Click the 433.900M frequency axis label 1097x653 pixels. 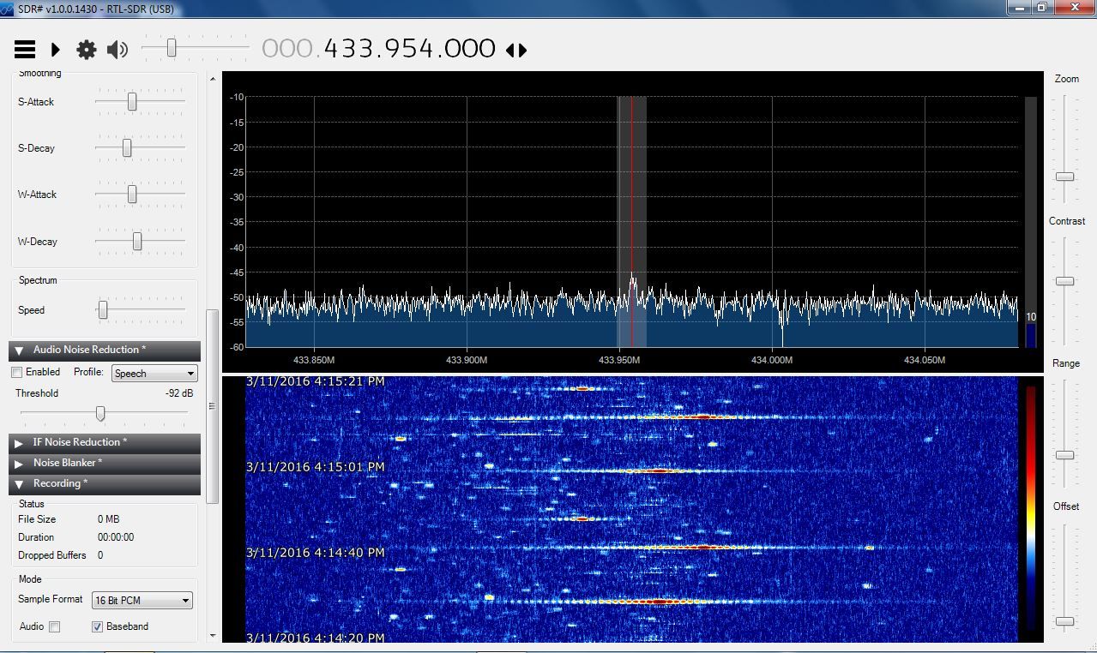467,360
